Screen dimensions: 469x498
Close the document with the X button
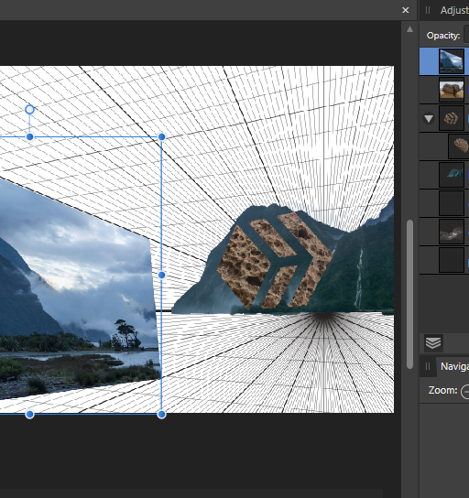click(x=406, y=10)
